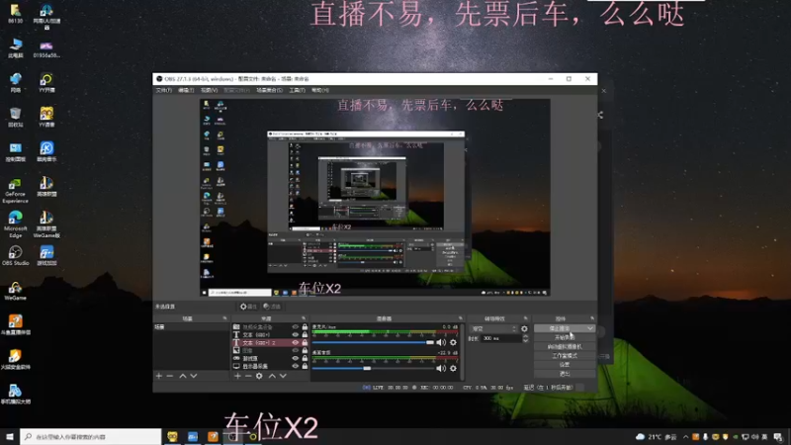Open the source Properties button above panels
791x445 pixels.
pyautogui.click(x=249, y=307)
